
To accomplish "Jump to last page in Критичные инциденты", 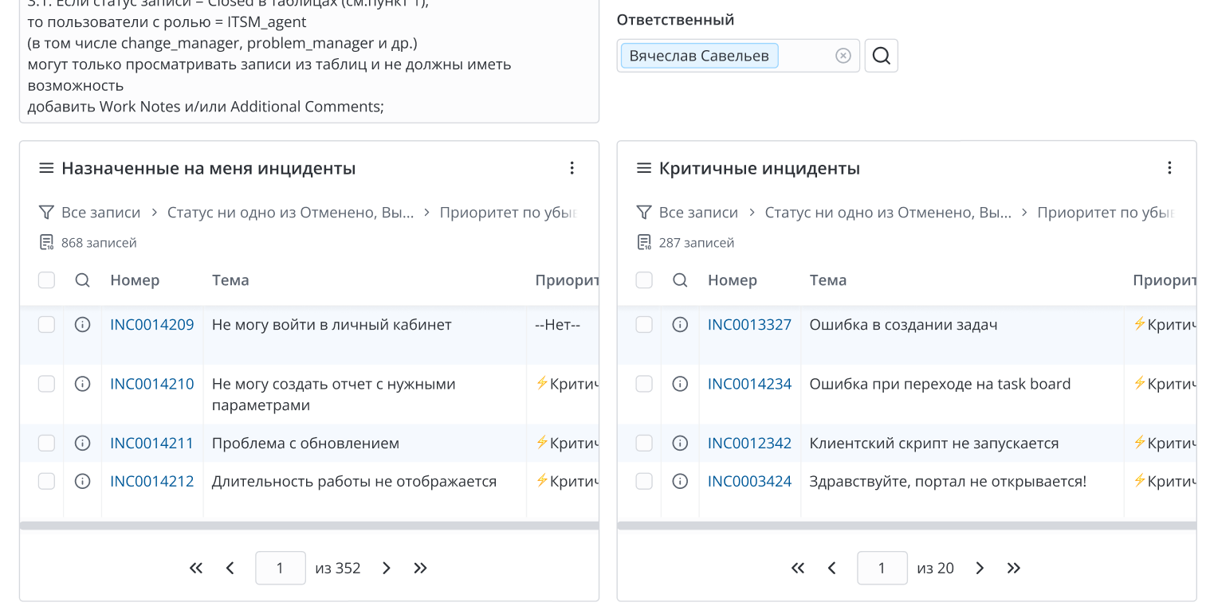I will [x=1014, y=568].
